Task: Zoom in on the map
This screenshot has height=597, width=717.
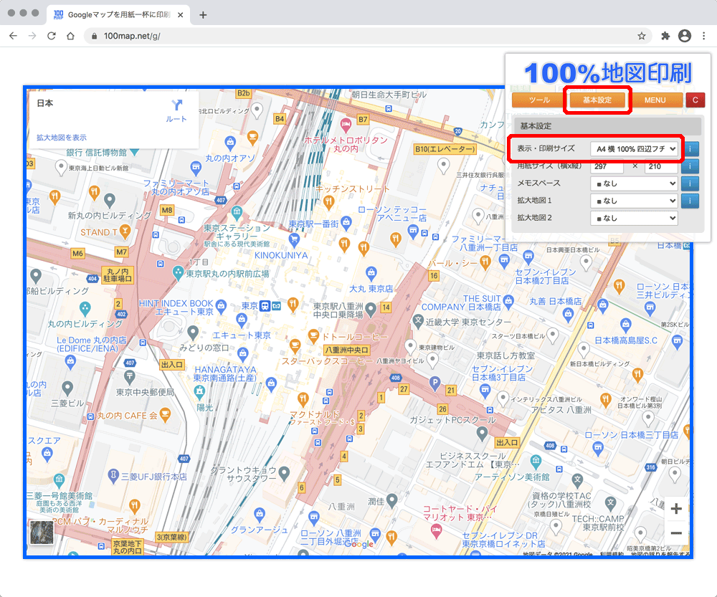Action: click(675, 509)
